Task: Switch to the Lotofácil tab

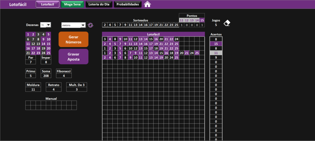Action: point(48,4)
